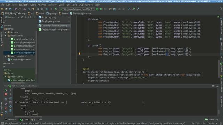223x125 pixels.
Task: Click the Redo toolbar icon
Action: [20, 9]
